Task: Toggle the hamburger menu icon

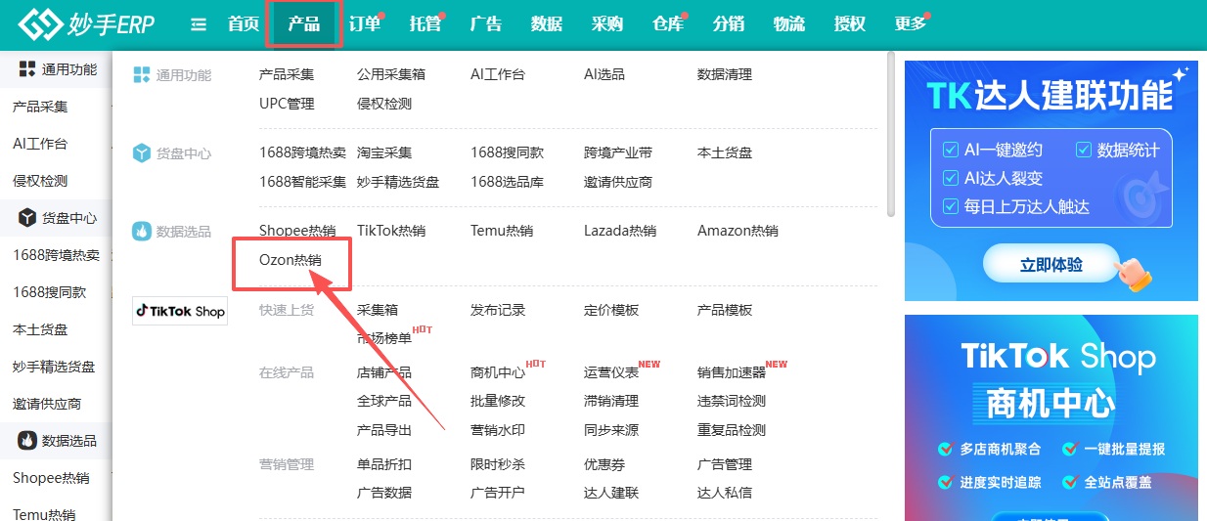Action: 199,24
